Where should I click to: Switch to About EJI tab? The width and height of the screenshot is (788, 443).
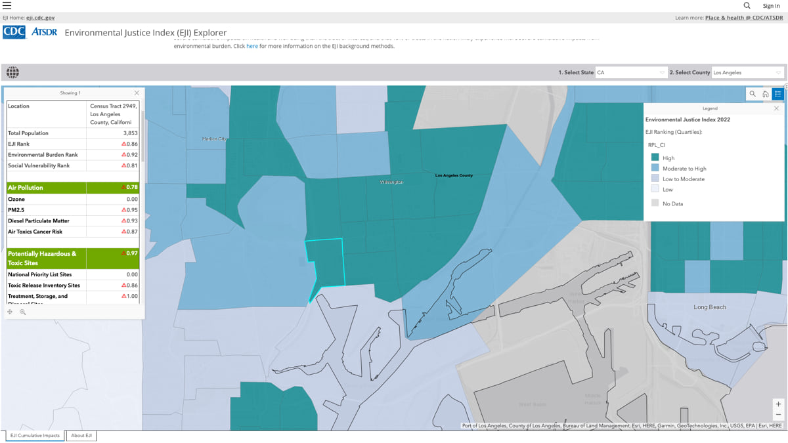tap(81, 436)
